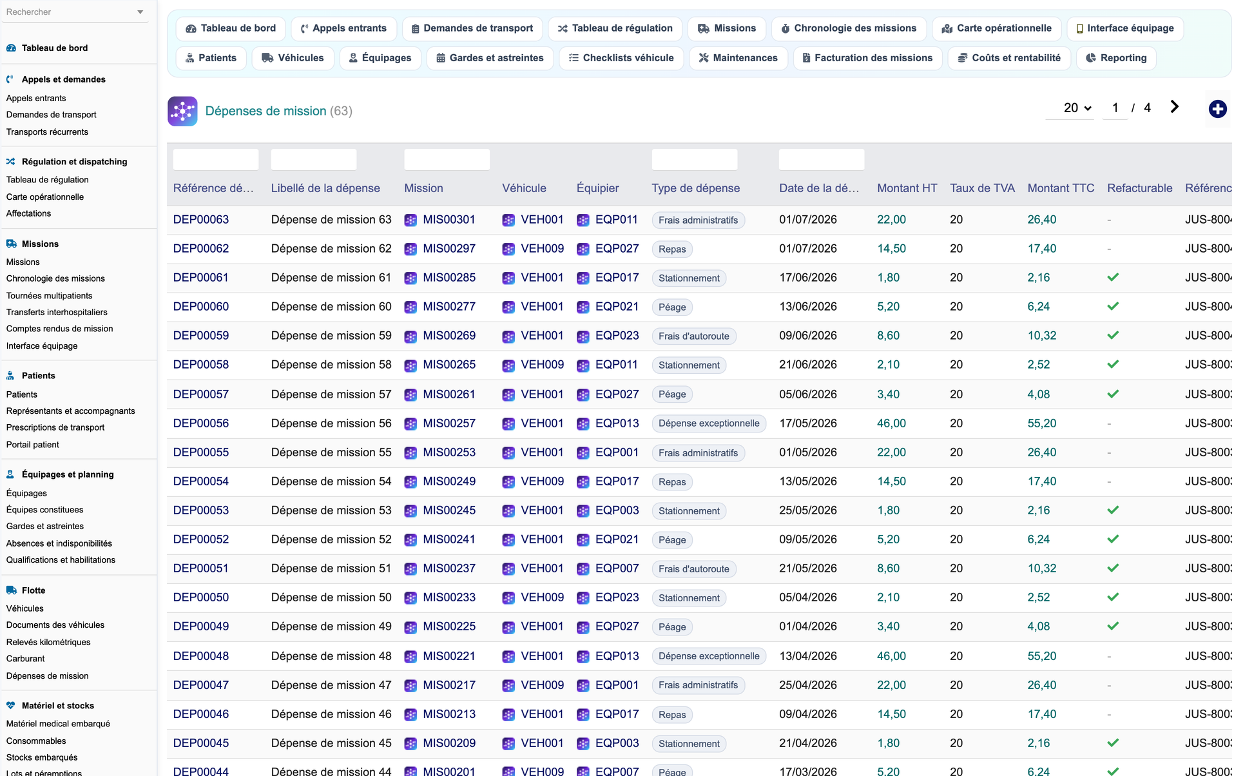This screenshot has width=1254, height=776.
Task: Click équipier icon beside EQP017 in DEP00061 row
Action: (583, 278)
